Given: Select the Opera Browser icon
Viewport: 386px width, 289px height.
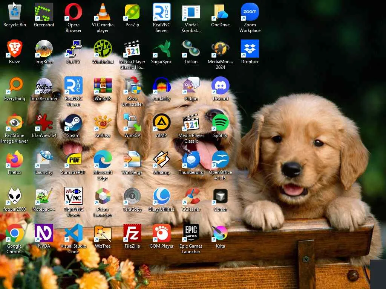Looking at the screenshot, I should [x=74, y=12].
